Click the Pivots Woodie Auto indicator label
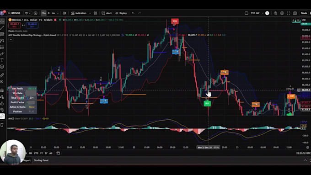This screenshot has height=175, width=311. (18, 31)
